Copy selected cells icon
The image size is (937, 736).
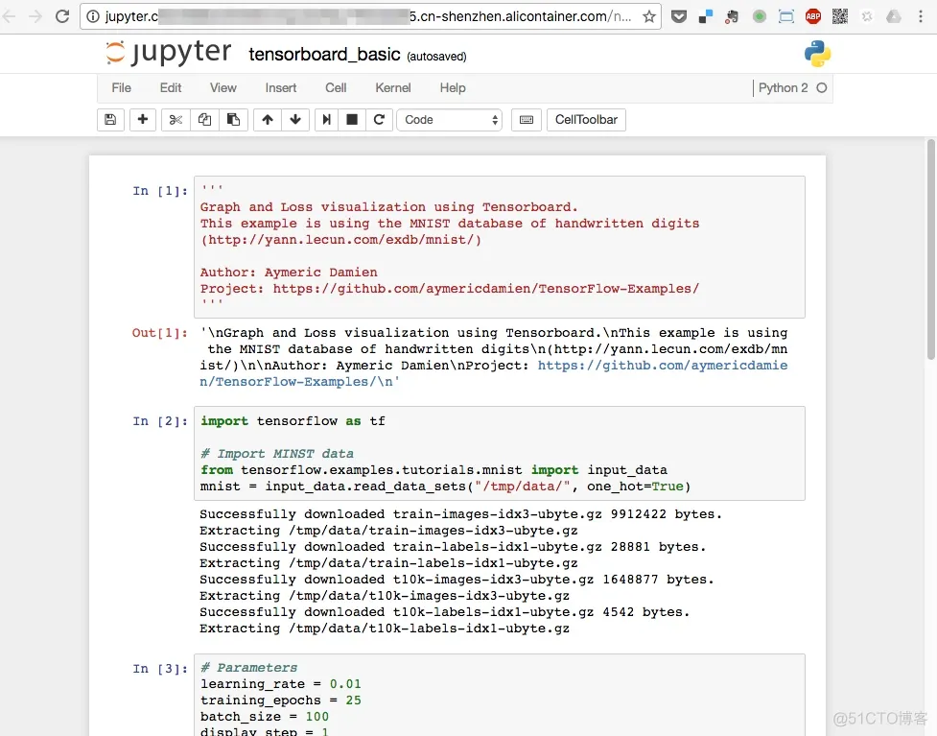[204, 120]
